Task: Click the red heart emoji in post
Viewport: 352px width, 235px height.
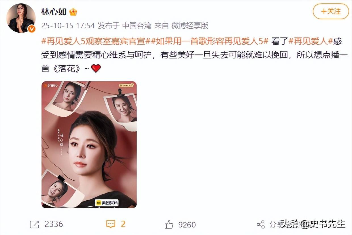Action: [x=96, y=68]
